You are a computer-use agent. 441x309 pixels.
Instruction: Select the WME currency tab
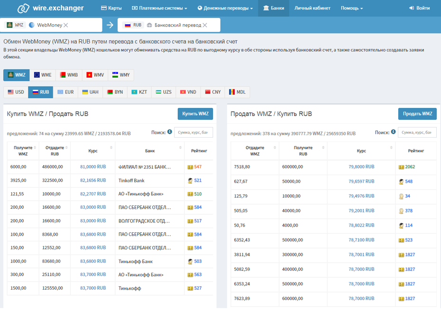(x=43, y=75)
